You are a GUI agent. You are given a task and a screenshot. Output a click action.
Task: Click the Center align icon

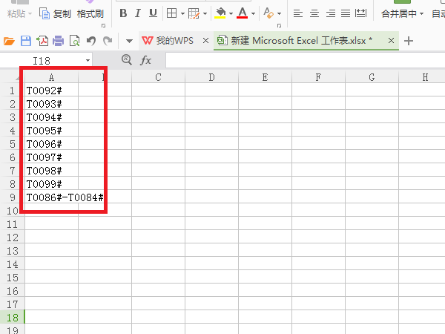pos(314,13)
